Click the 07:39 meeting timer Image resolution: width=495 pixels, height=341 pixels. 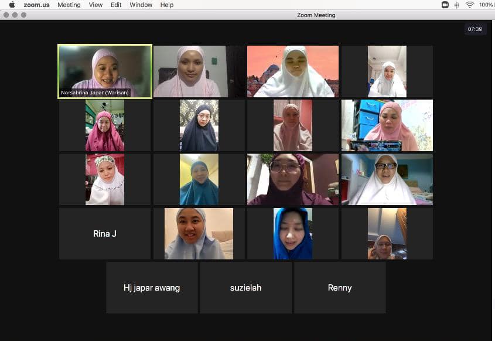(x=475, y=29)
